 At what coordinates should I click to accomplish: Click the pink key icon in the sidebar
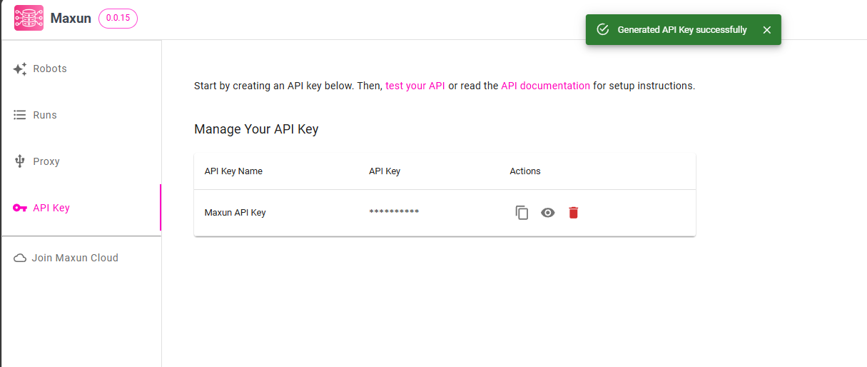click(20, 208)
